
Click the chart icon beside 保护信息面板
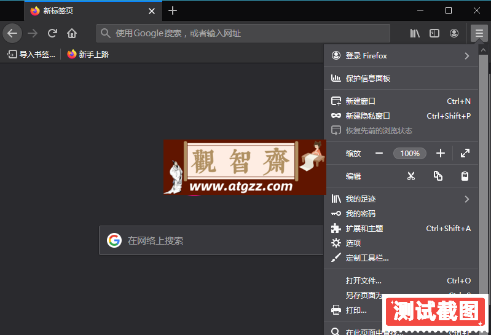336,78
